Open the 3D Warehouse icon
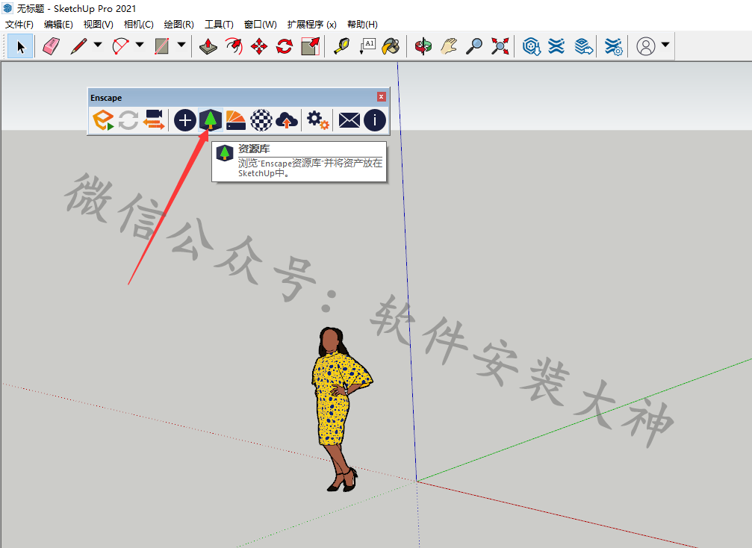 532,46
